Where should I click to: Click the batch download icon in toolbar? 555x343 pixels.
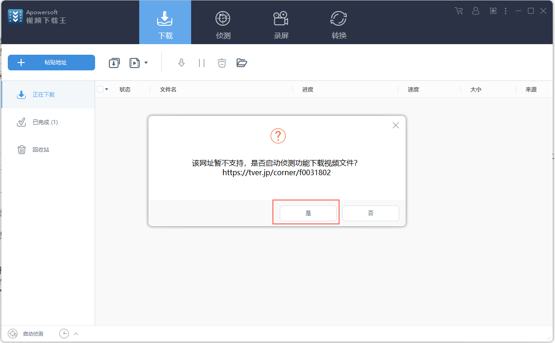pyautogui.click(x=114, y=63)
